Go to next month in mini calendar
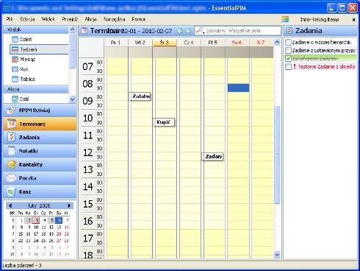This screenshot has width=360, height=271. [69, 205]
